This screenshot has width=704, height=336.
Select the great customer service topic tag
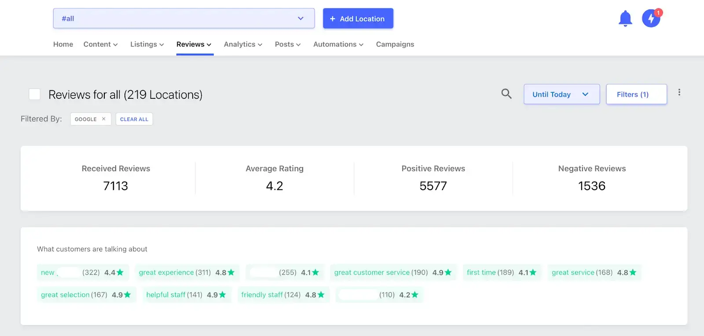(x=393, y=272)
